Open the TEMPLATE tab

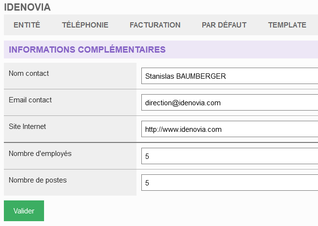pos(287,25)
